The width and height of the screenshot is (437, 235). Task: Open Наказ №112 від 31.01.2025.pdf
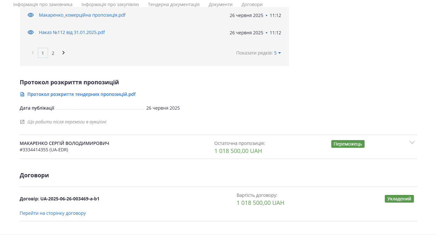72,32
